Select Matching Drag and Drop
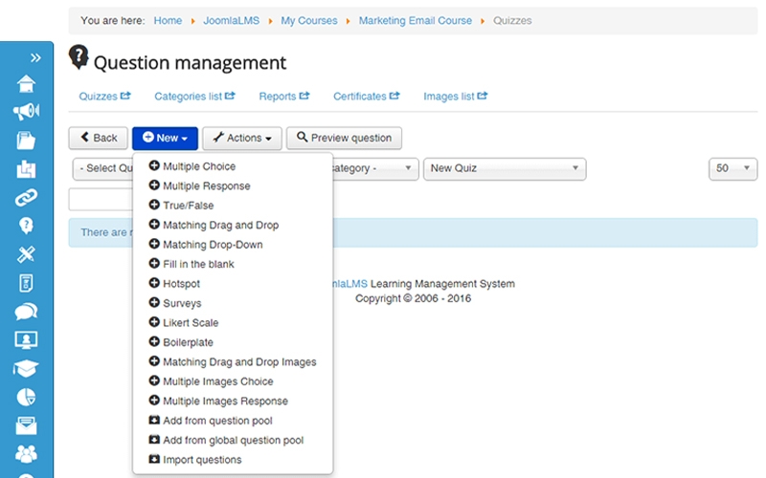 pos(221,225)
